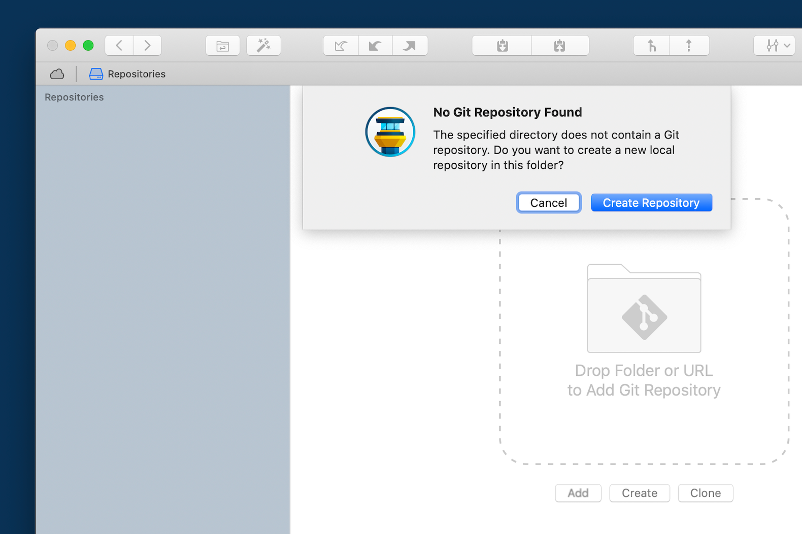Go forward with the right chevron button
Viewport: 802px width, 534px height.
tap(147, 46)
